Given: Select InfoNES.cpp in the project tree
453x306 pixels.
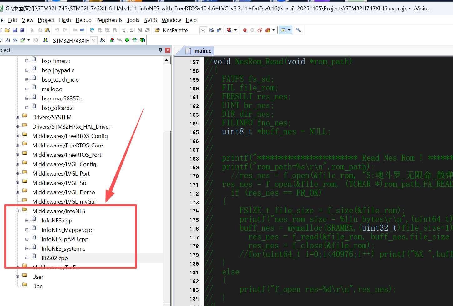Looking at the screenshot, I should [57, 221].
